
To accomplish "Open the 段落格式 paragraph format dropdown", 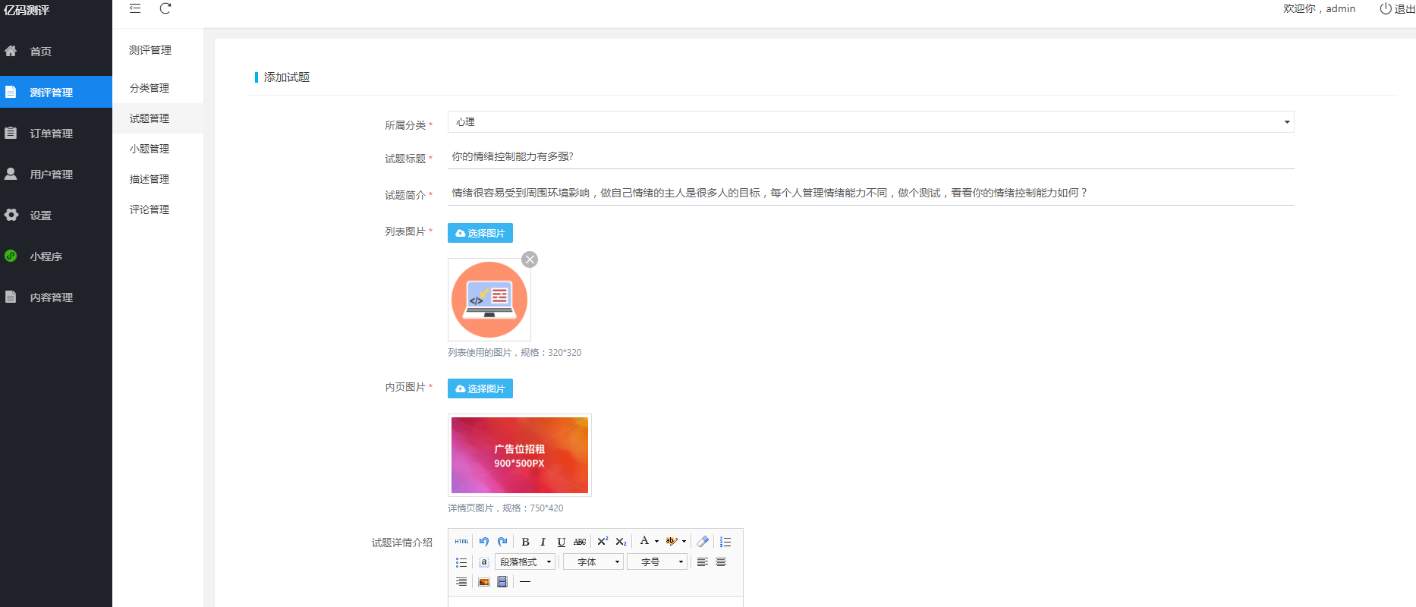I will 525,562.
